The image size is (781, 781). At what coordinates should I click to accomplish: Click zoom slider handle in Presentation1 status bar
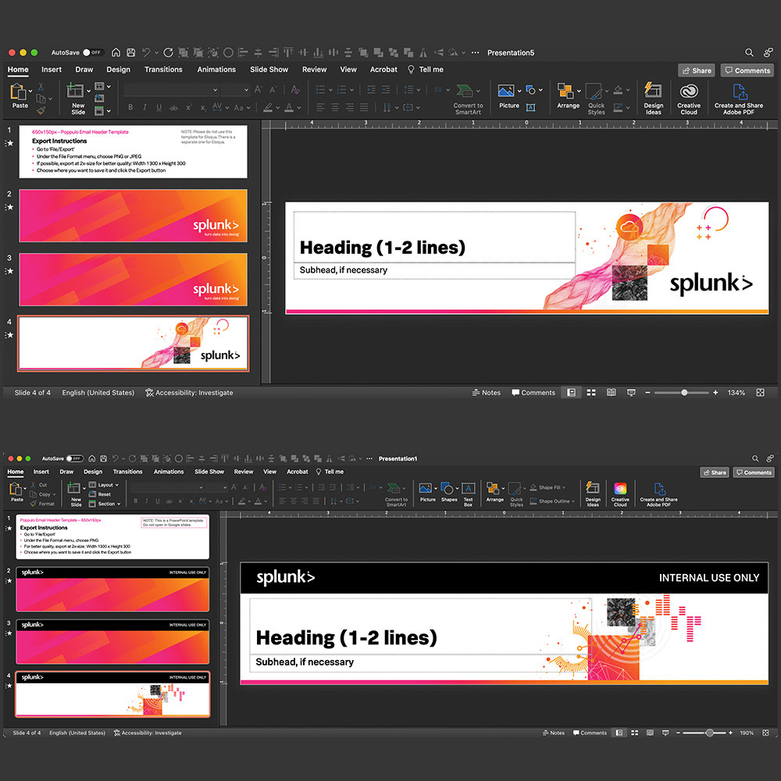(710, 733)
